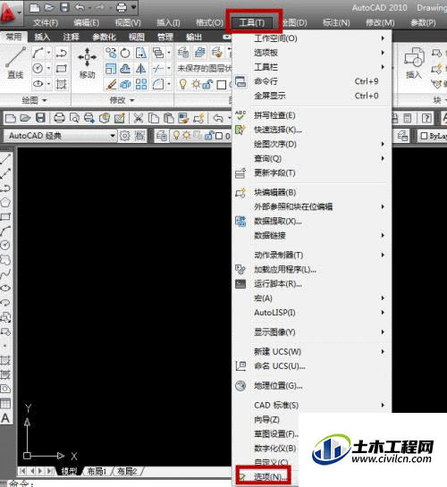Open the 视图(V) menu
Image resolution: width=447 pixels, height=487 pixels.
click(x=128, y=22)
